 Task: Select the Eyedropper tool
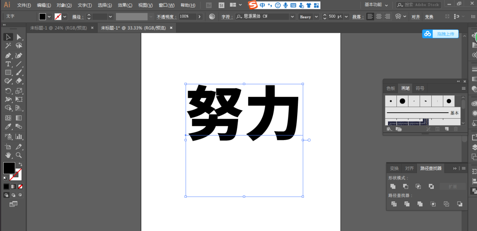[8, 127]
